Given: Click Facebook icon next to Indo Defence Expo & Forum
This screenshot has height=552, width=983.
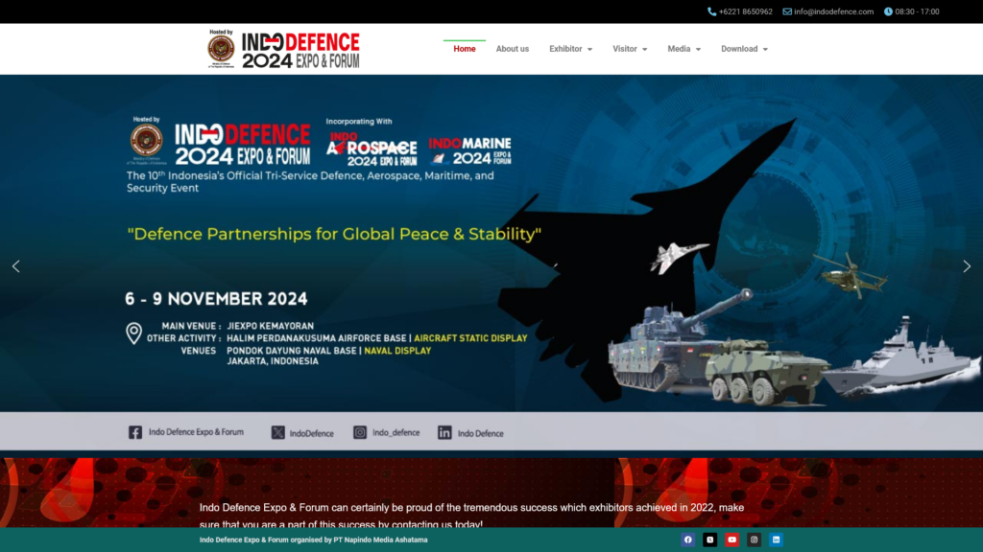Looking at the screenshot, I should click(x=135, y=432).
